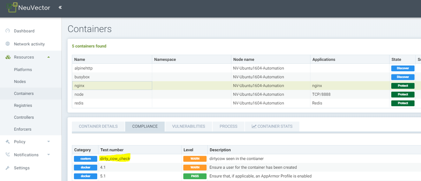Go to Enforcers page
The height and width of the screenshot is (181, 421).
click(23, 129)
